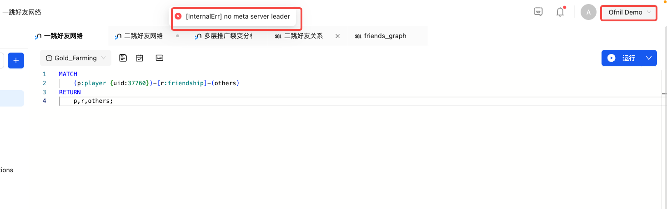Image resolution: width=667 pixels, height=209 pixels.
Task: Open the Ofnil Demo workspace dropdown
Action: tap(629, 12)
